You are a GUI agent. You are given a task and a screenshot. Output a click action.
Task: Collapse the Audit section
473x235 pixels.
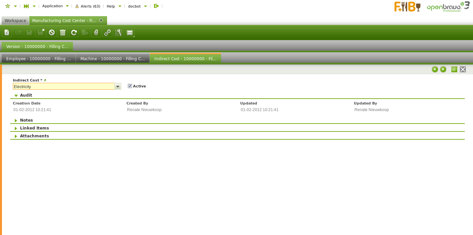tap(16, 95)
